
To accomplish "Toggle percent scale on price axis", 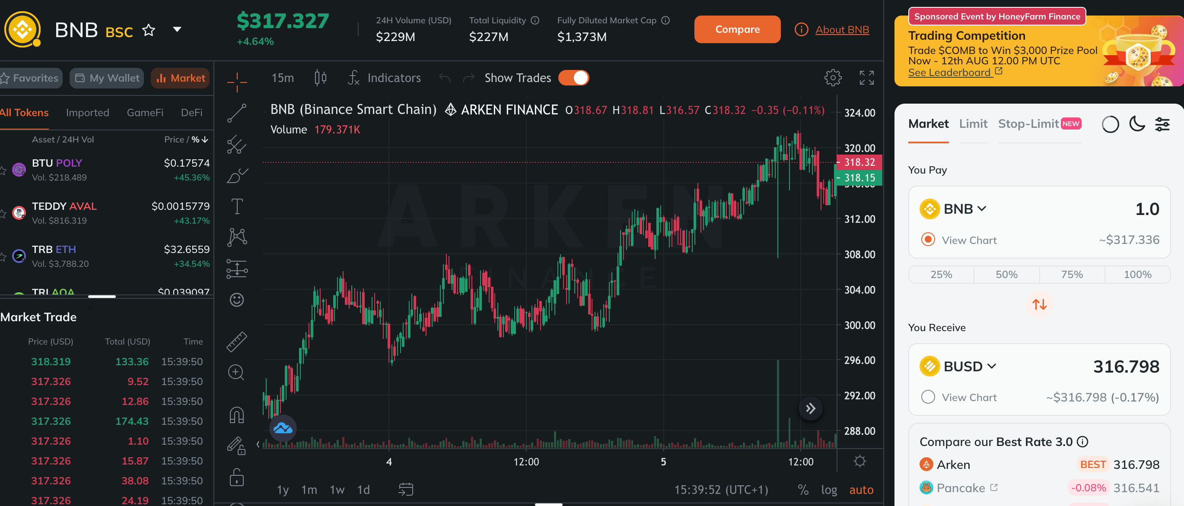I will (x=803, y=490).
